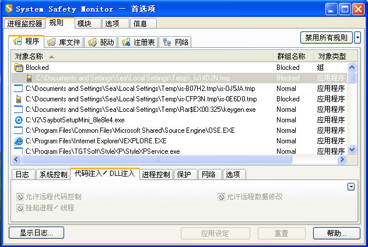Click the 注册表 tab icon

click(126, 42)
